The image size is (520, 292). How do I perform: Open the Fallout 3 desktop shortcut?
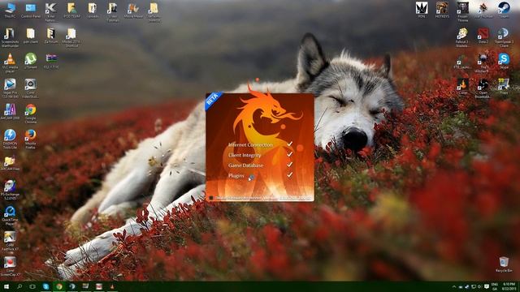click(462, 37)
